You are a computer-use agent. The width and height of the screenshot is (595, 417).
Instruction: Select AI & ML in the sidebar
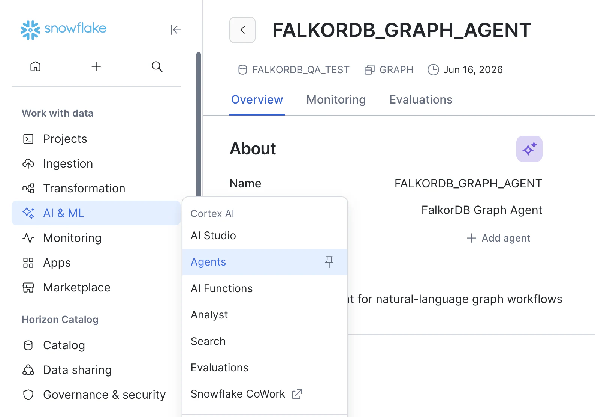96,213
